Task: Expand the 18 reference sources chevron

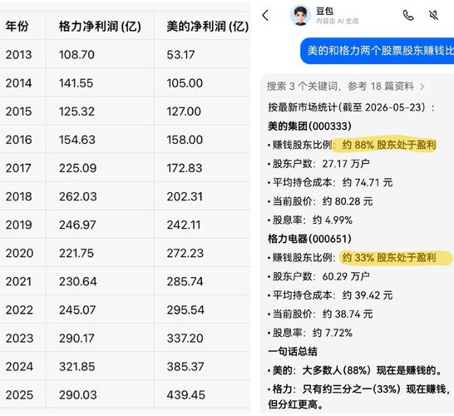Action: (422, 87)
